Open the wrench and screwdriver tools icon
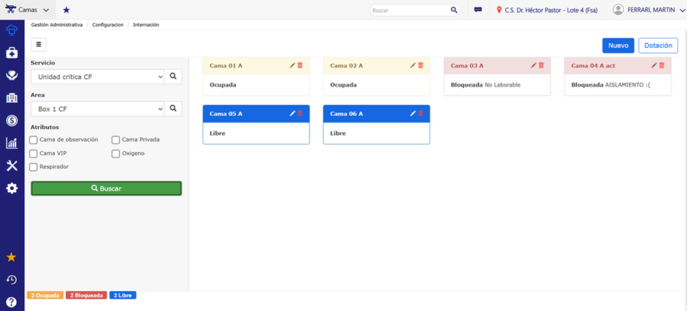 coord(12,166)
